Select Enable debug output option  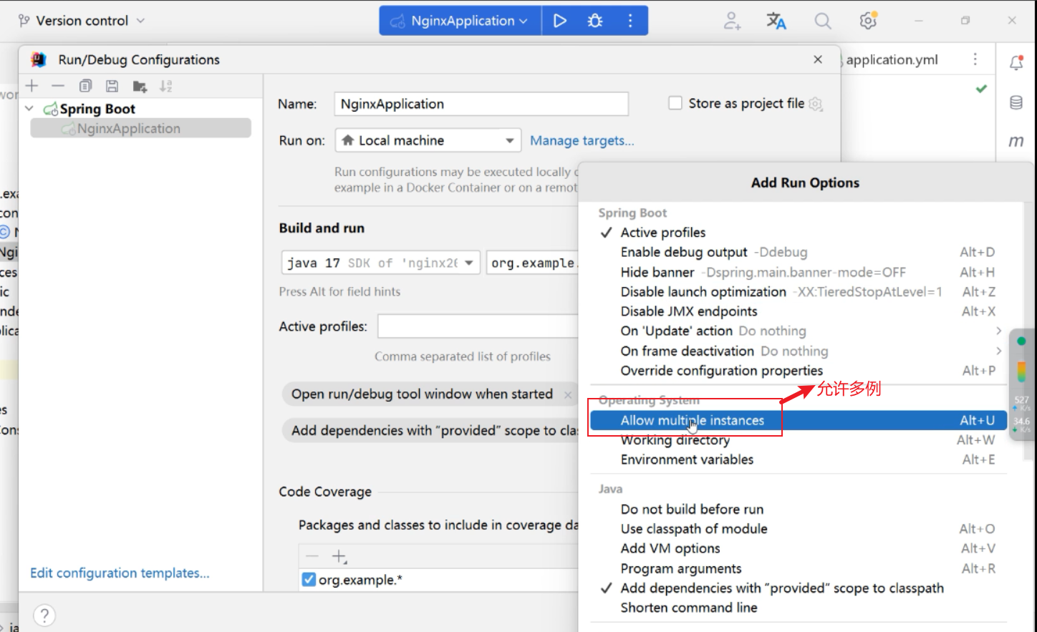(x=799, y=252)
